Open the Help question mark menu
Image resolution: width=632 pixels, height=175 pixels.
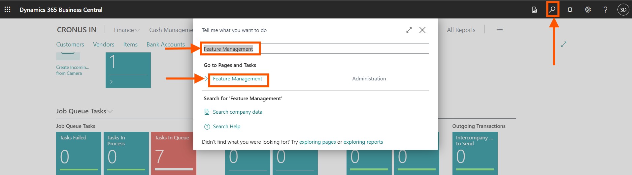click(x=605, y=10)
